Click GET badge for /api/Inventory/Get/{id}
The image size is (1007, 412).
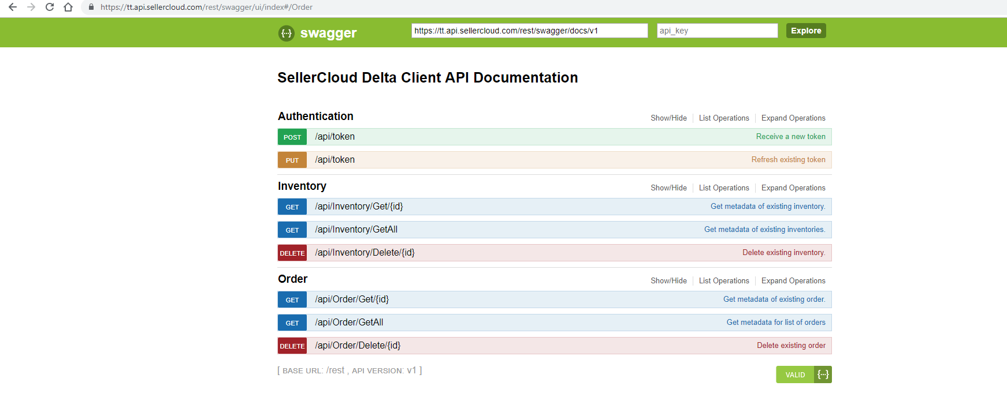[x=292, y=207]
